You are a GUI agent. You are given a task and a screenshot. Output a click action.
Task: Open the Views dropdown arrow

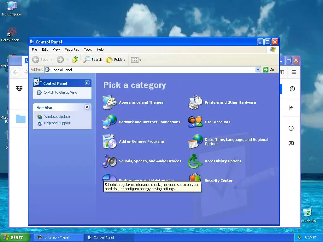pos(140,60)
